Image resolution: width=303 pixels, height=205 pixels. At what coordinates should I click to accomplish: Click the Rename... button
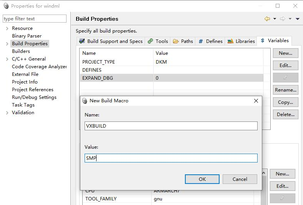coord(285,90)
